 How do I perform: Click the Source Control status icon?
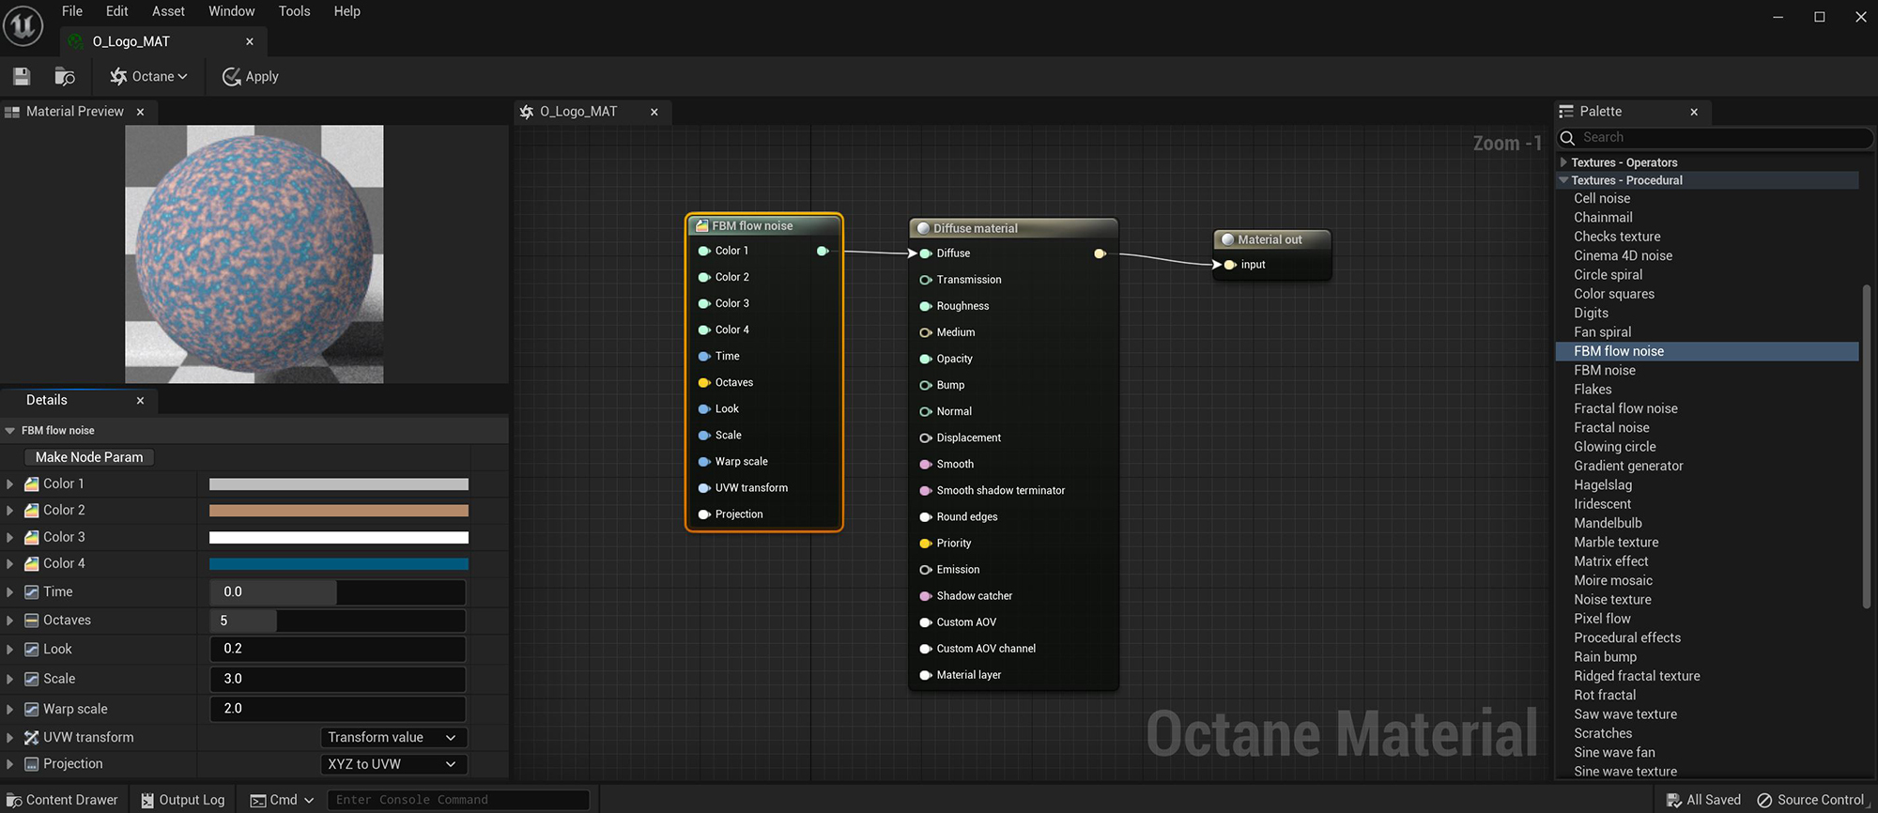[1764, 800]
